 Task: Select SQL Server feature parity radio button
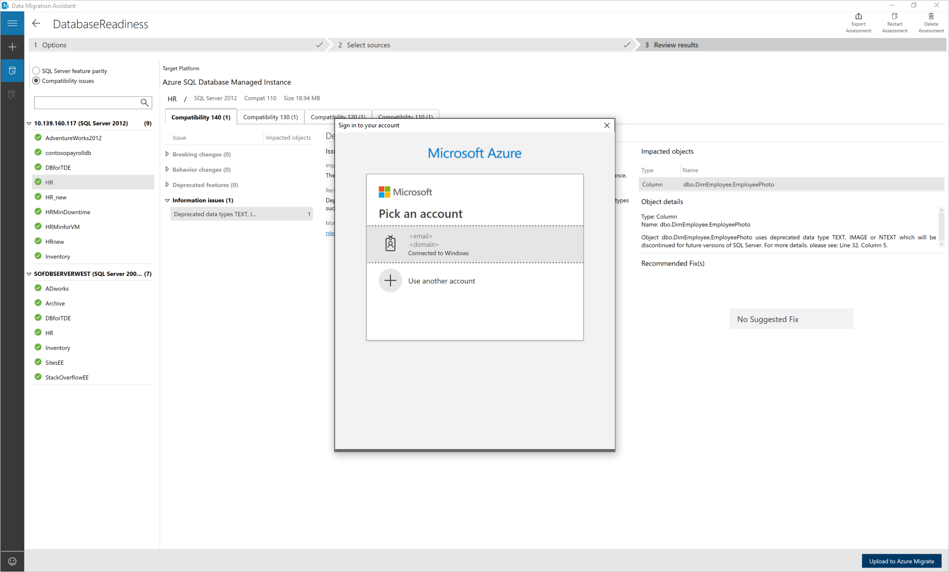coord(37,71)
